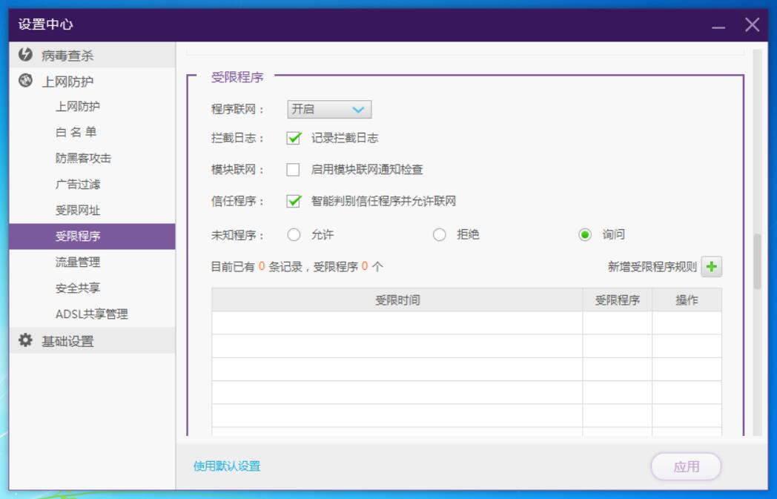Close the 设置中心 window
Image resolution: width=777 pixels, height=499 pixels.
(x=753, y=24)
